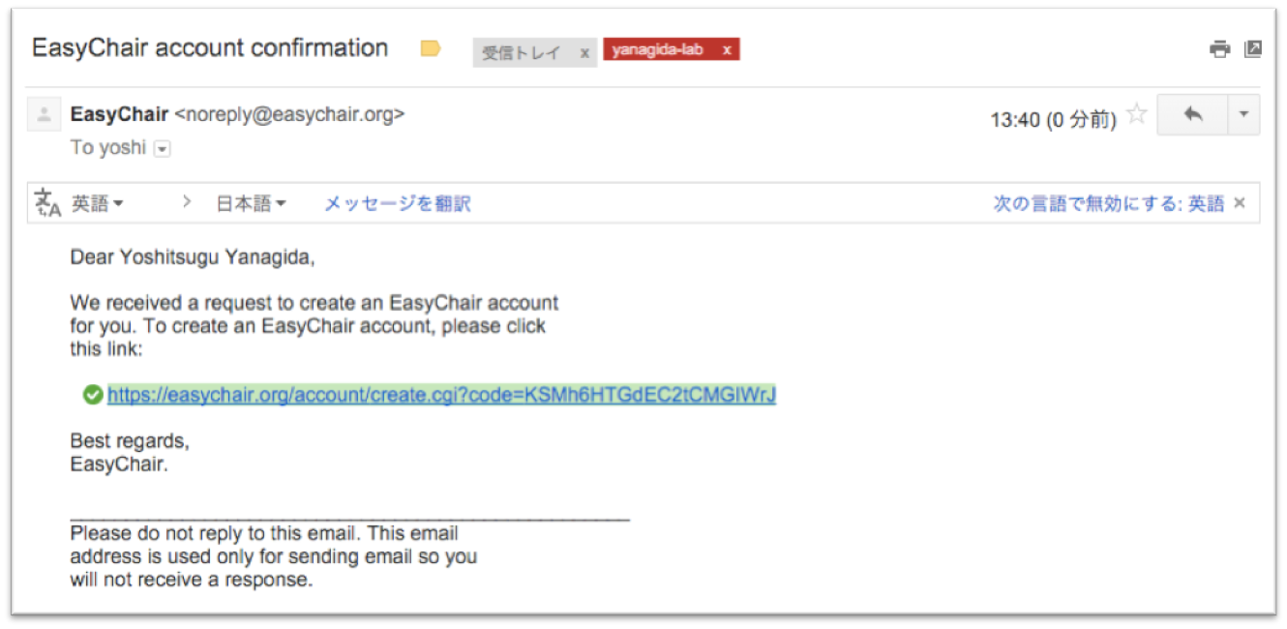Click the timestamp 13:40 (0 分前)
The width and height of the screenshot is (1287, 629).
click(1053, 120)
